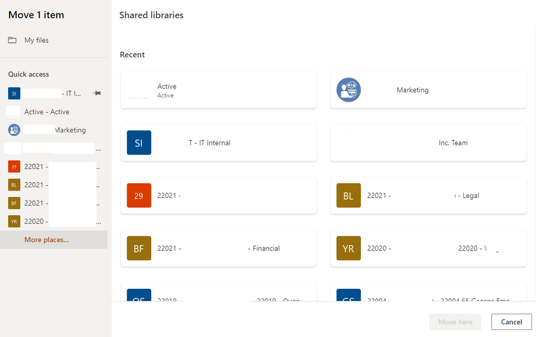Open My files location
536x337 pixels.
[x=36, y=40]
